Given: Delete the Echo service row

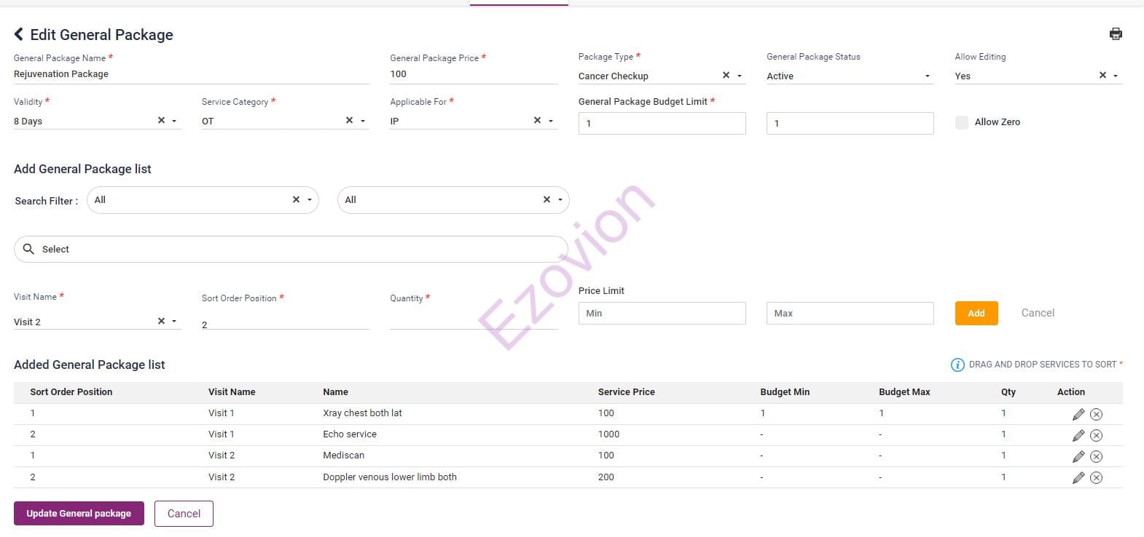Looking at the screenshot, I should tap(1096, 435).
